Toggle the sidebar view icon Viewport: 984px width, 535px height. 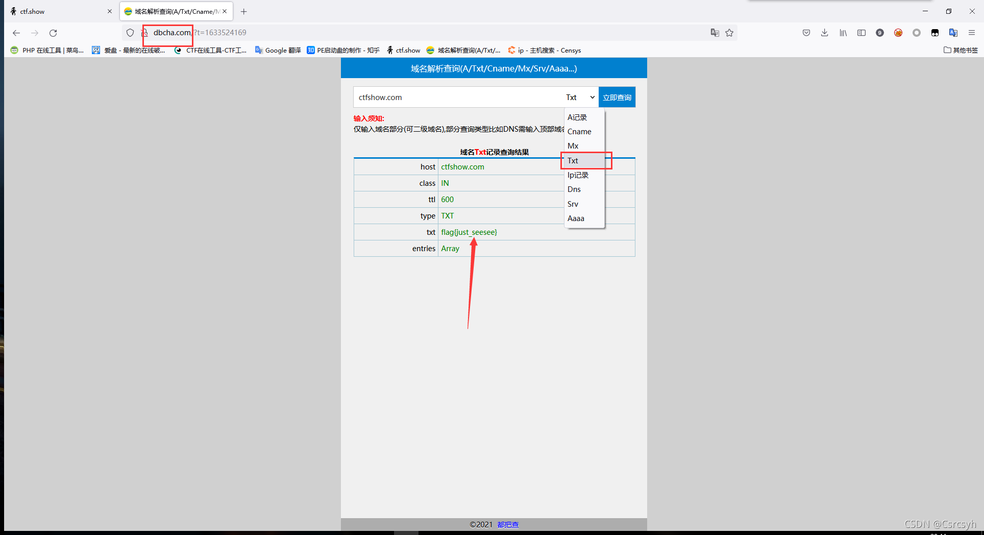point(862,33)
